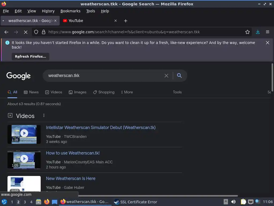Viewport: 274px width, 206px height.
Task: Select the All results filter
Action: click(12, 92)
